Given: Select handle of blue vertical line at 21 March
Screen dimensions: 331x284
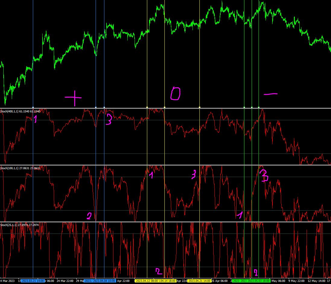Looking at the screenshot, I should pos(33,107).
